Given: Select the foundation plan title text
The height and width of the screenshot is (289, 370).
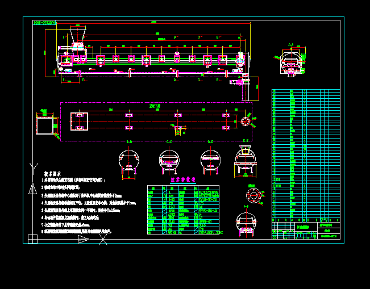Looking at the screenshot, I should (x=155, y=106).
